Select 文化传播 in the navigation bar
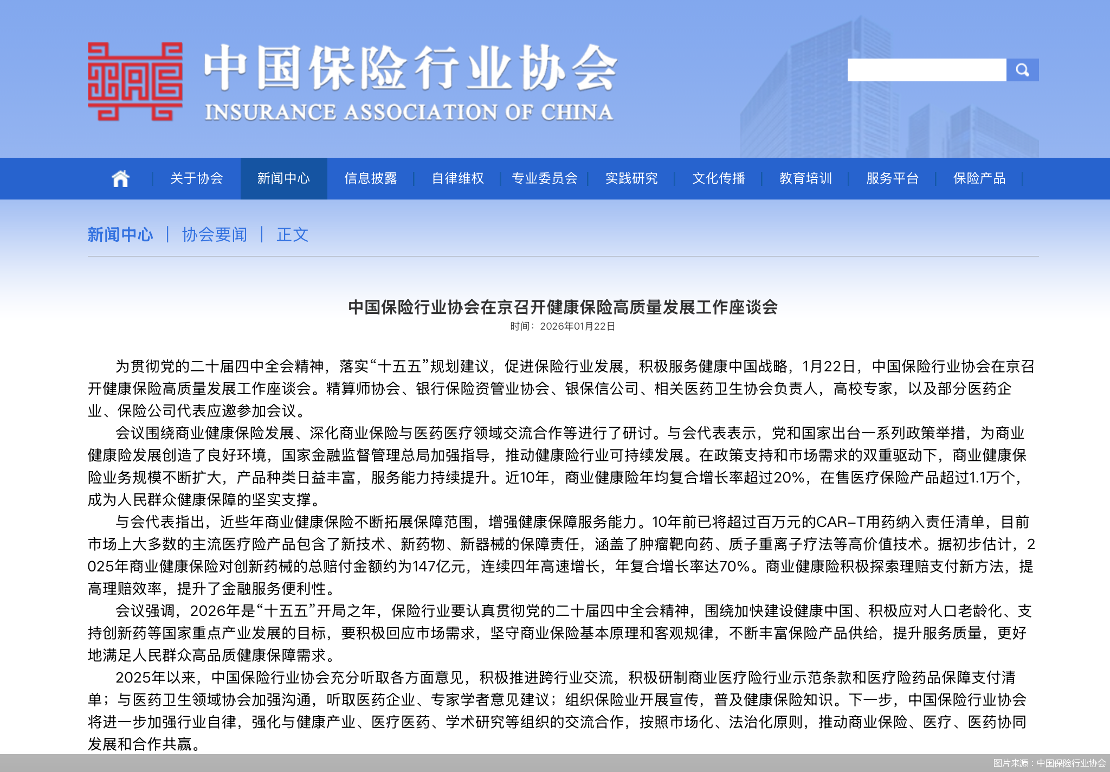Screen dimensions: 1110x772 718,179
